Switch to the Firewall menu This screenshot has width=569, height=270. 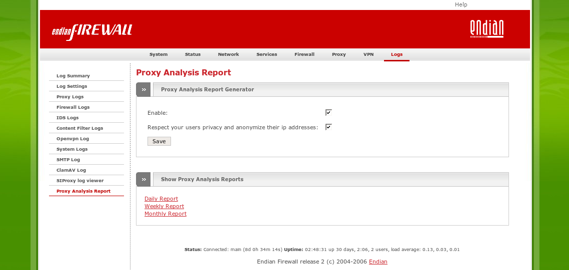coord(304,54)
